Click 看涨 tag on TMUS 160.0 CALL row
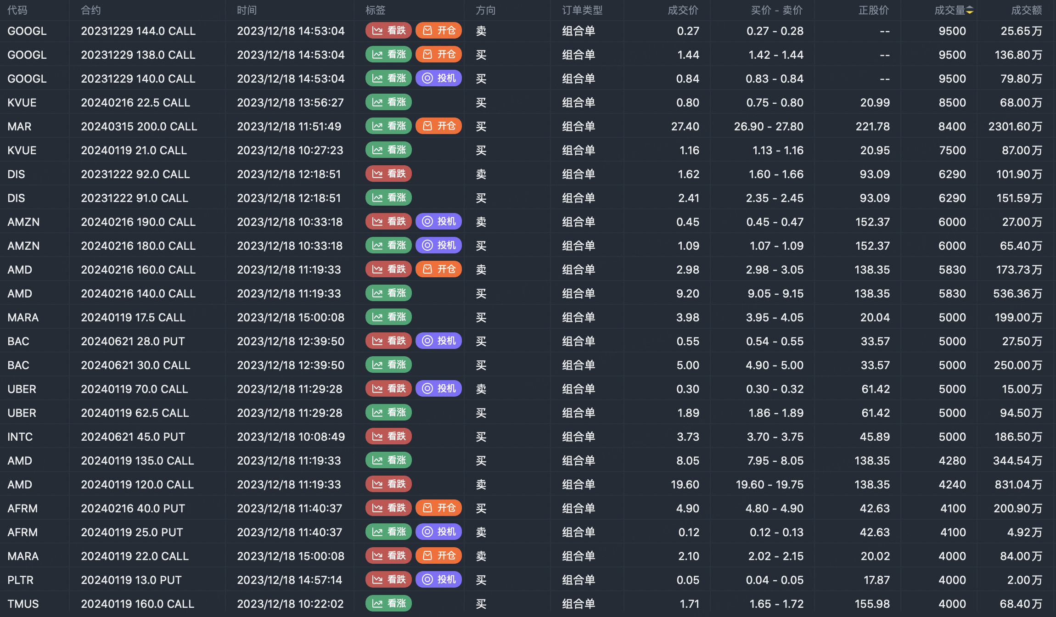1056x617 pixels. (388, 604)
